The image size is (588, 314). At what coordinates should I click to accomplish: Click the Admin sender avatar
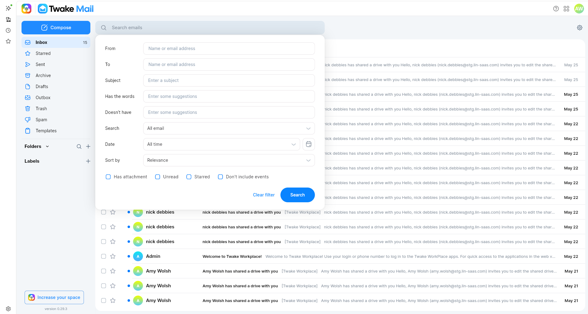click(138, 256)
